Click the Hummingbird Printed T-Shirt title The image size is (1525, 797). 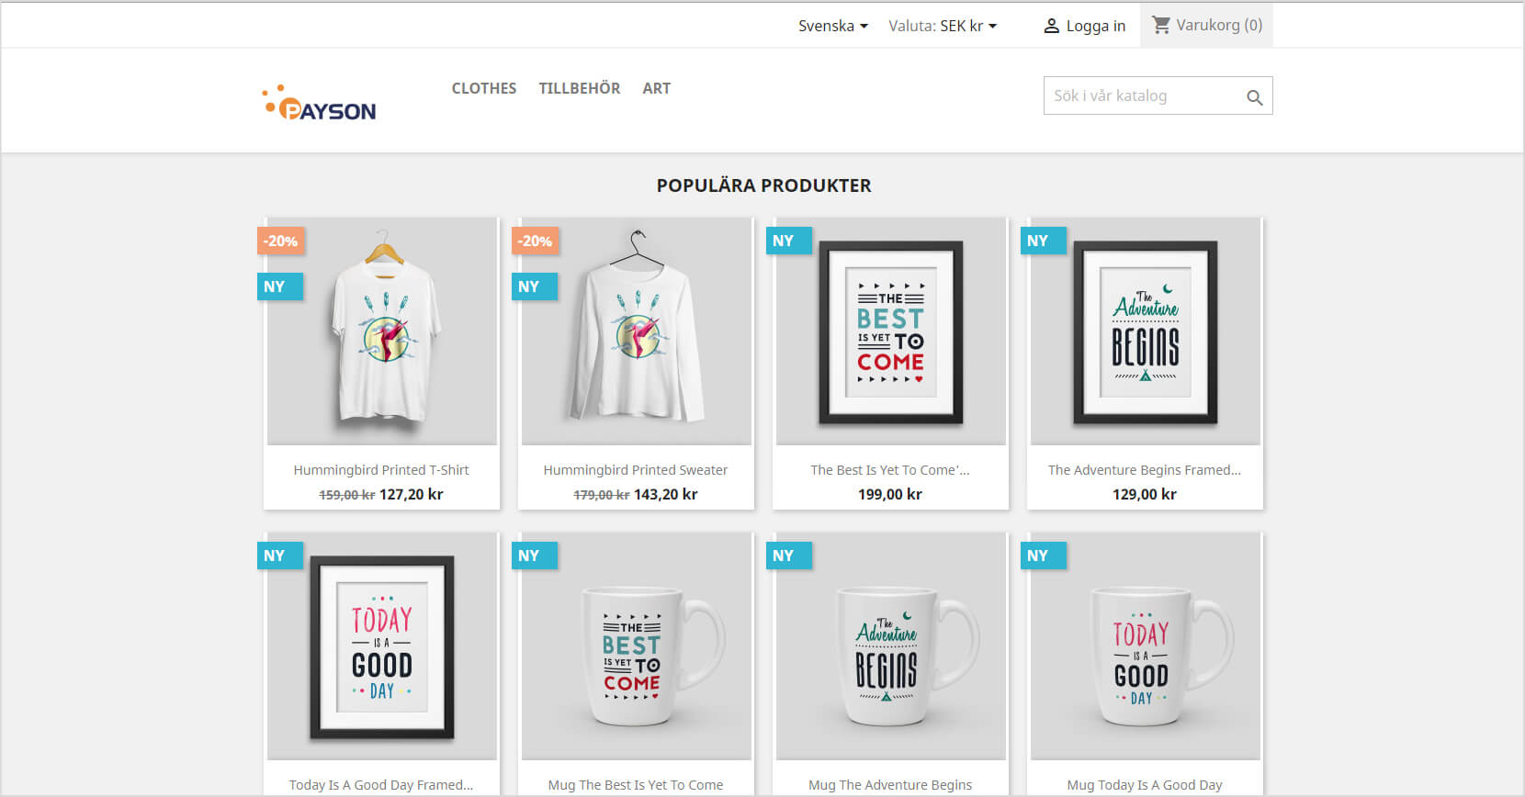(381, 470)
